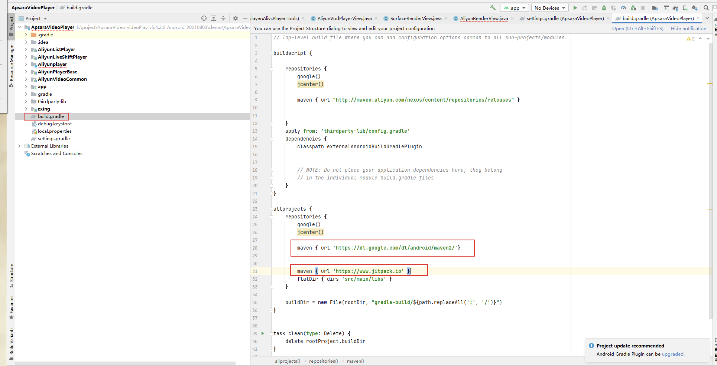This screenshot has width=717, height=366.
Task: Fold the buildscript block at line 3
Action: (271, 53)
